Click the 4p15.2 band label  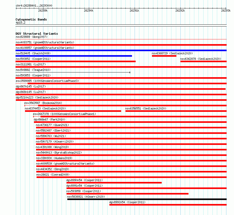(21, 23)
